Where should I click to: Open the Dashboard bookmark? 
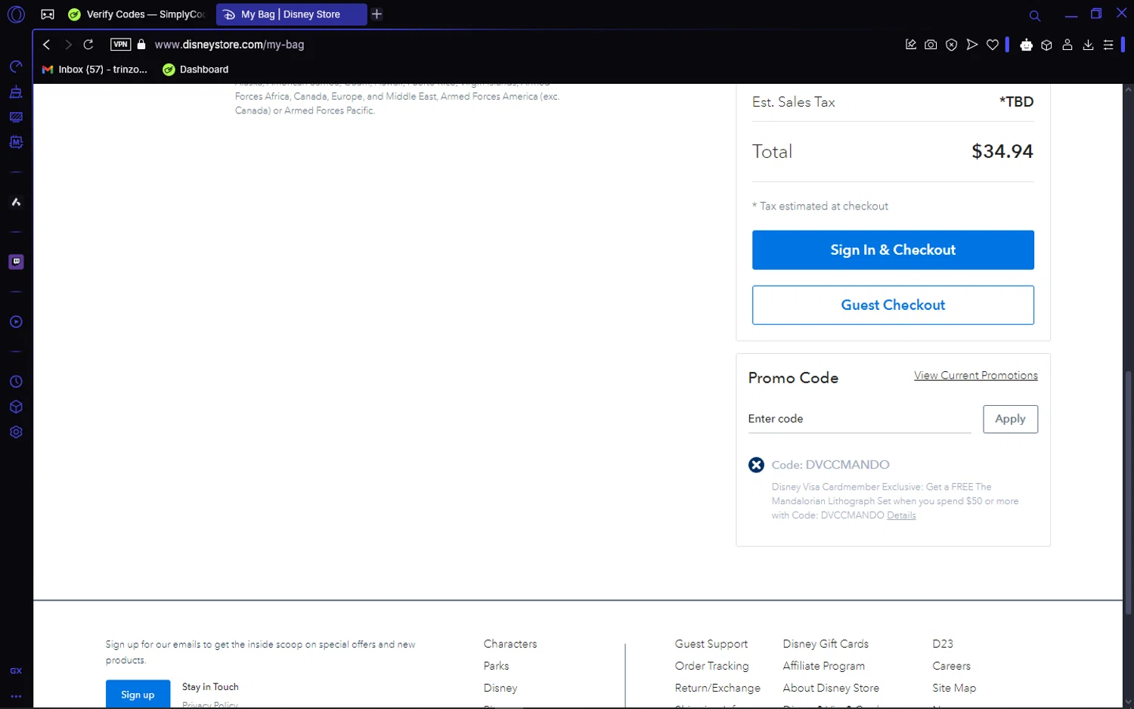(x=196, y=70)
